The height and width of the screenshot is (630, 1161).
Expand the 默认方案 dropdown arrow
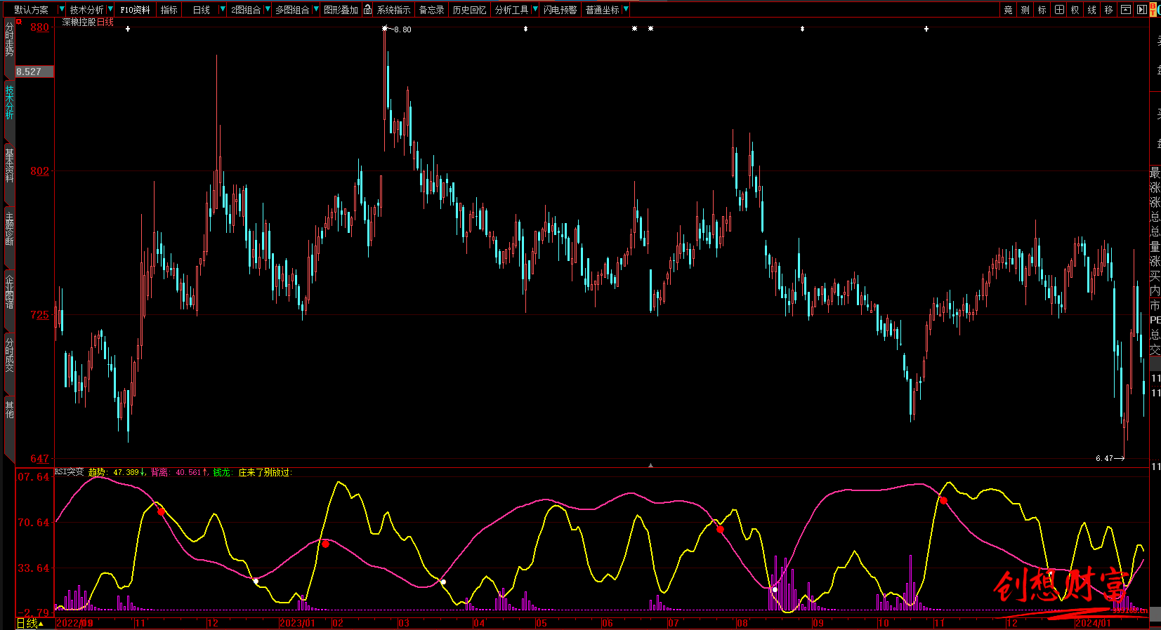tap(62, 9)
